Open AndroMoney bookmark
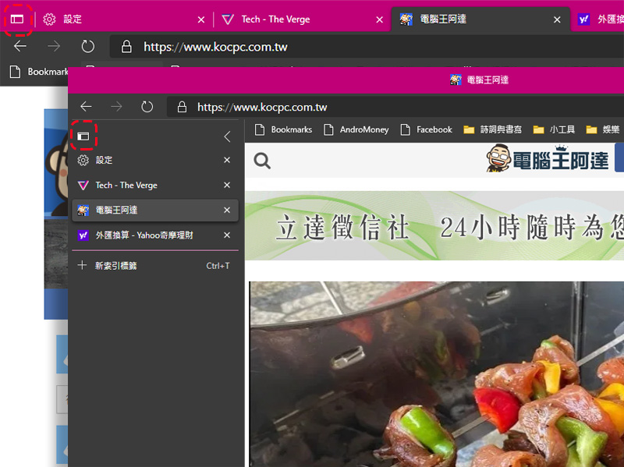Image resolution: width=624 pixels, height=467 pixels. tap(356, 129)
